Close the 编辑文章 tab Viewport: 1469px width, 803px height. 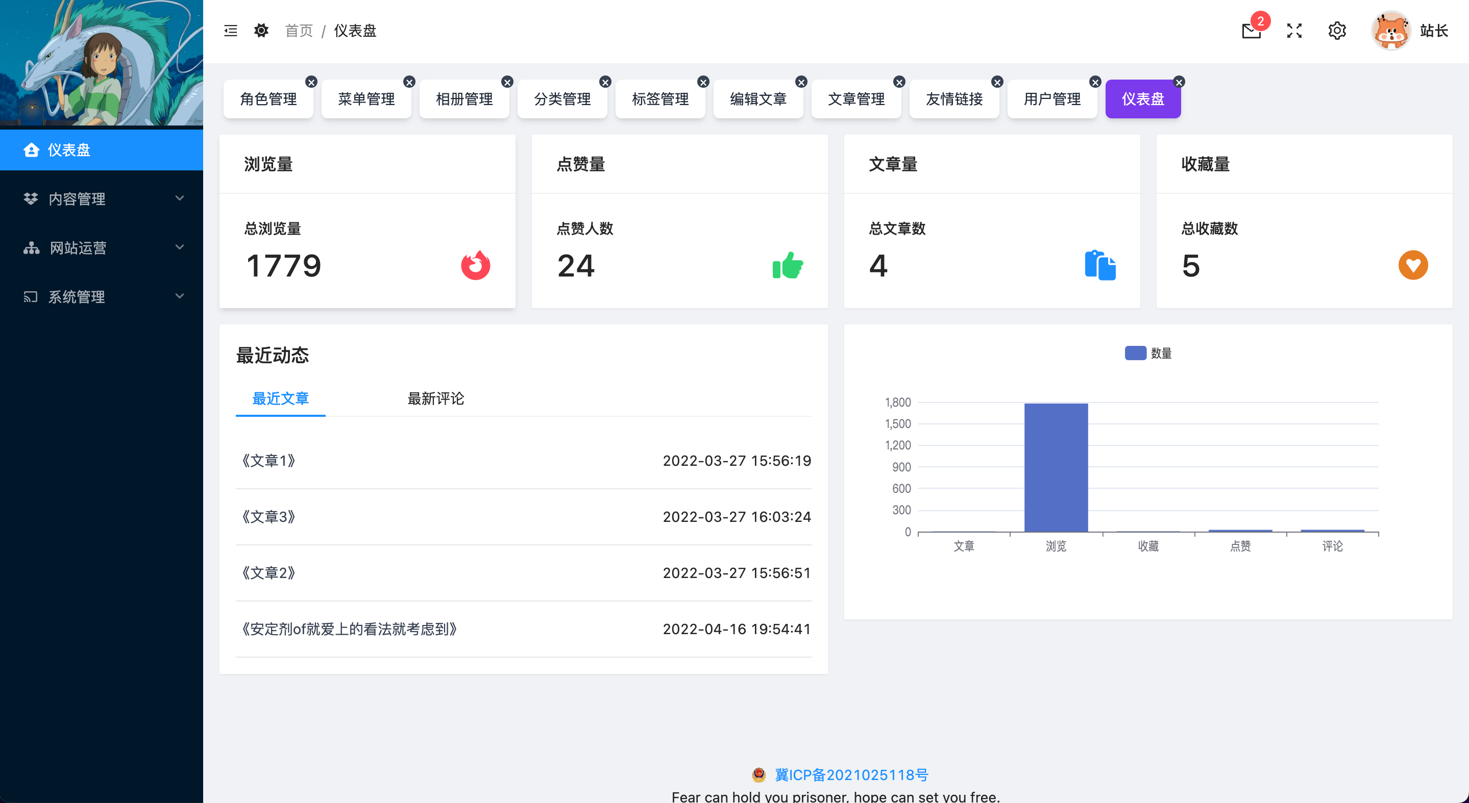[802, 82]
